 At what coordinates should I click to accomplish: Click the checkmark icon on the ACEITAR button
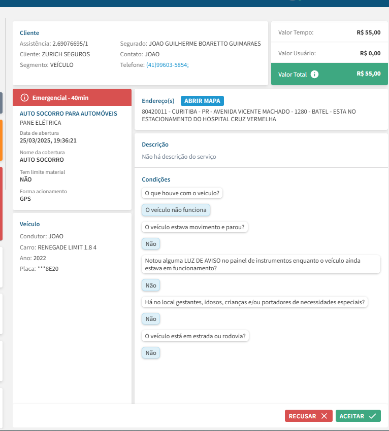click(372, 416)
